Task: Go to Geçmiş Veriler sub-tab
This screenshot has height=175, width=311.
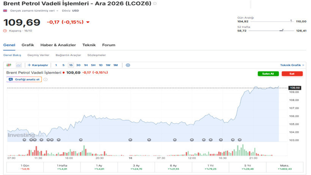Action: (38, 55)
